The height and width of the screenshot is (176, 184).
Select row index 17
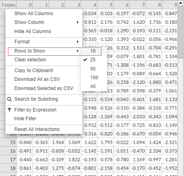pyautogui.click(x=13, y=160)
